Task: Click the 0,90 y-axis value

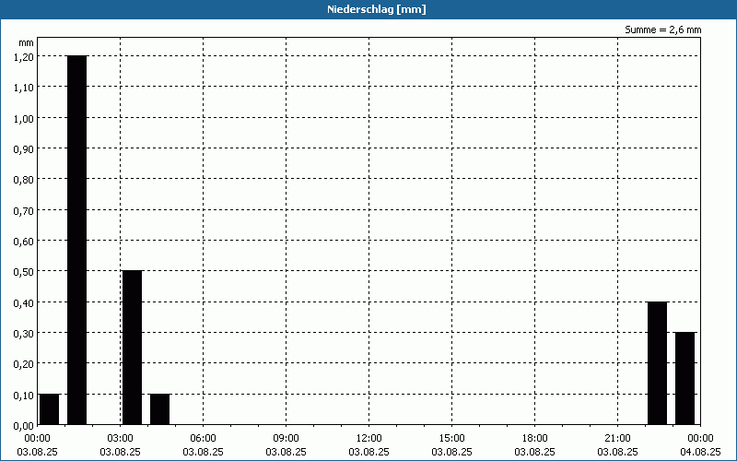Action: [24, 148]
